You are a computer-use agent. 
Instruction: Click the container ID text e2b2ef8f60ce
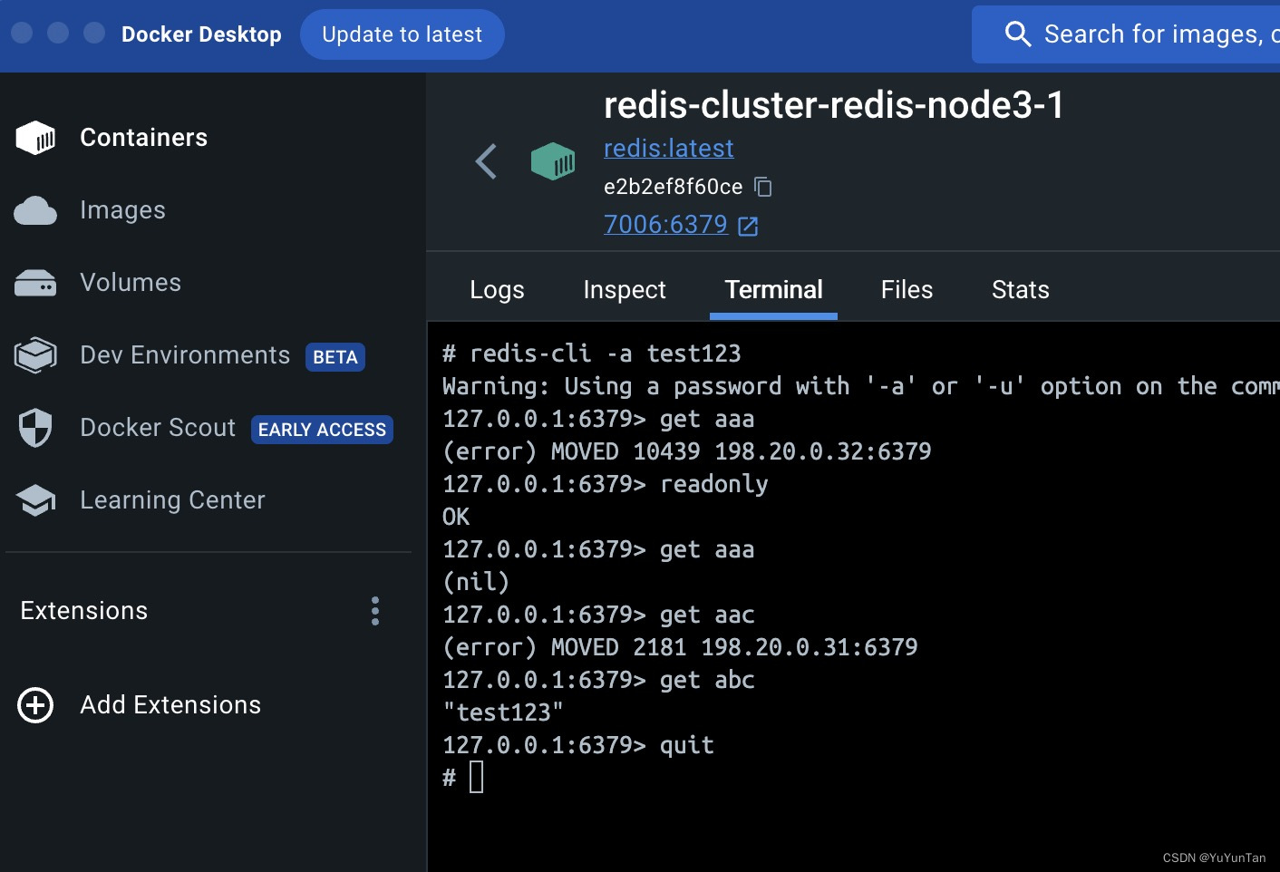[674, 187]
